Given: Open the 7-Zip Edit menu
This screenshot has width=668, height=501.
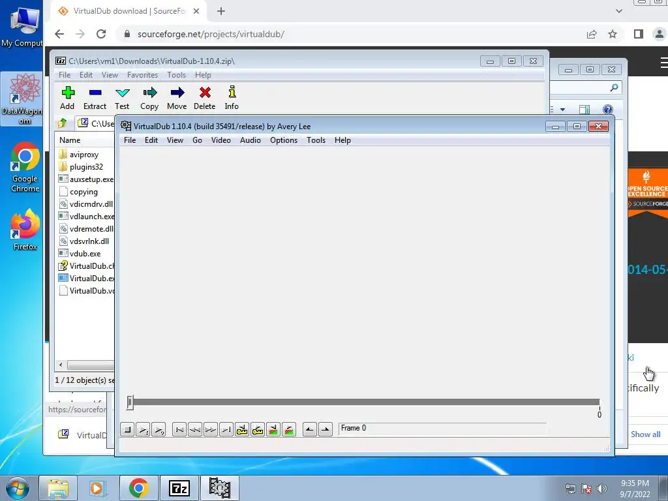Looking at the screenshot, I should tap(86, 75).
